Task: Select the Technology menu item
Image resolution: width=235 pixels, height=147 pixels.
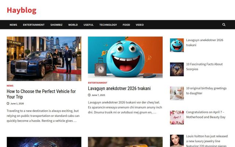Action: 108,25
